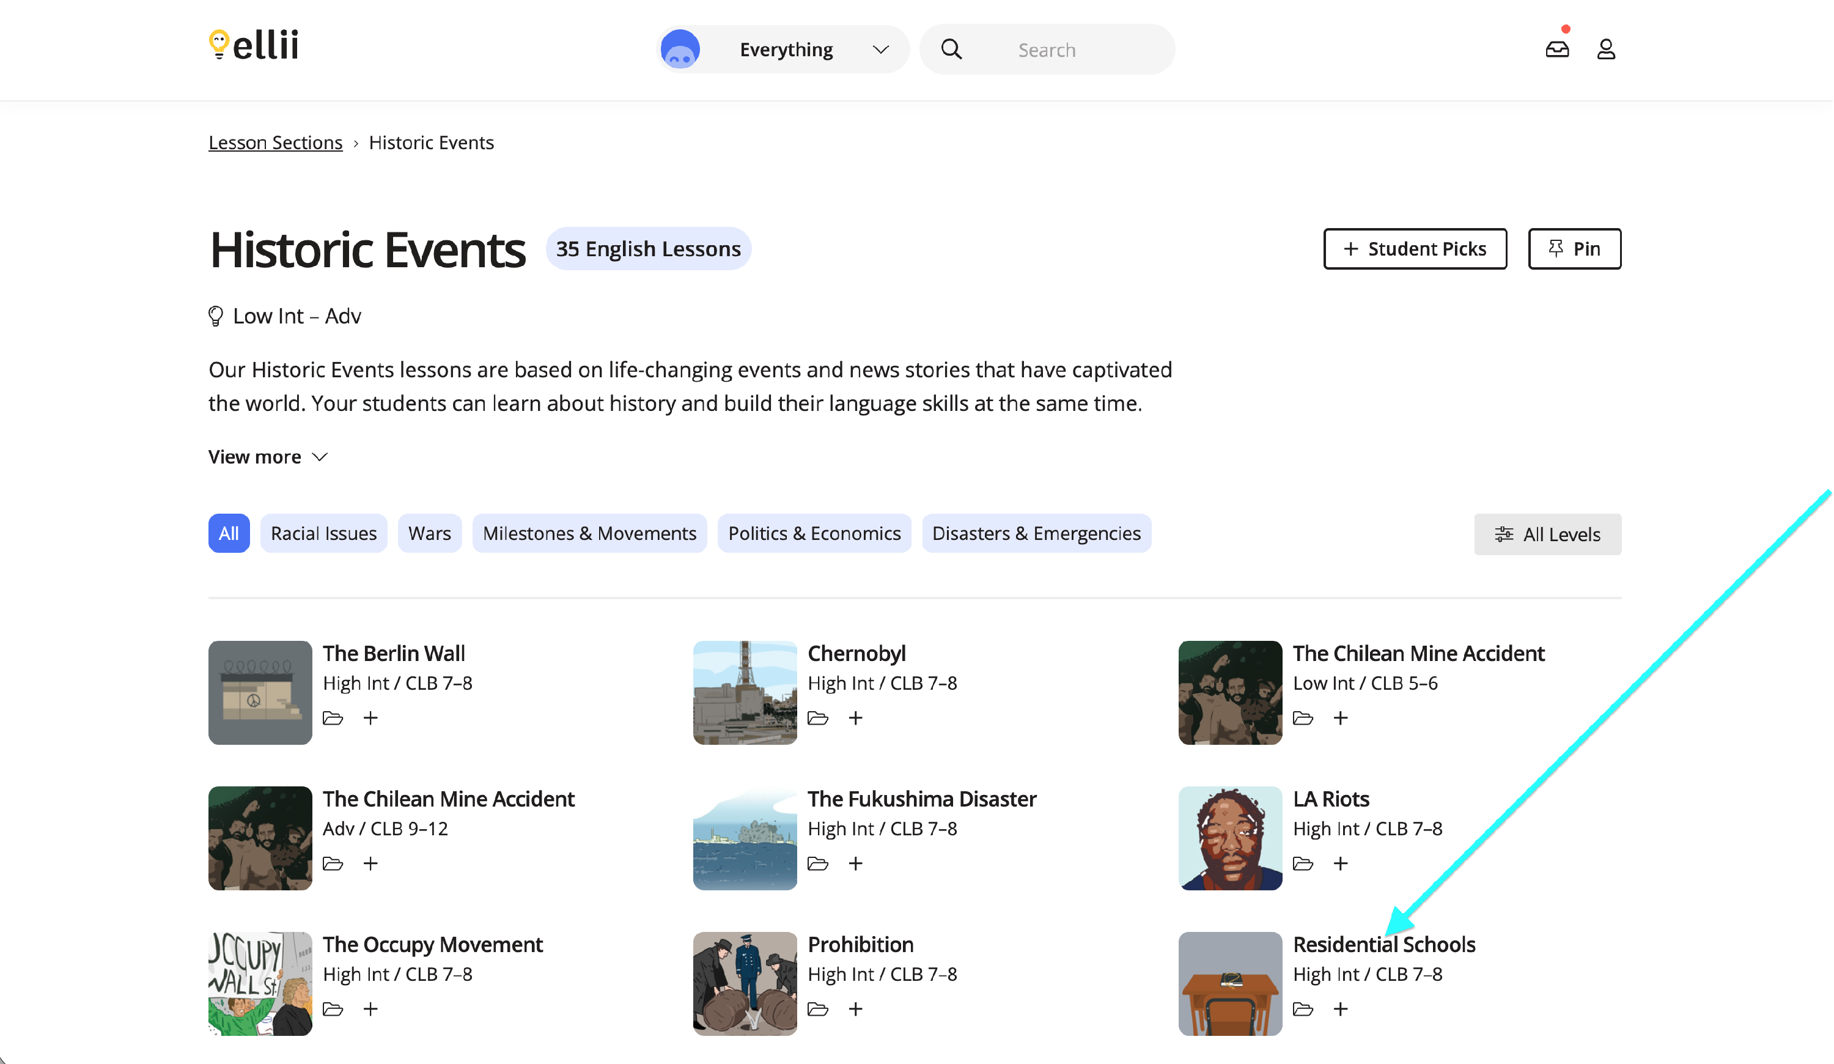Click folder icon under Prohibition lesson
Image resolution: width=1834 pixels, height=1064 pixels.
818,1010
